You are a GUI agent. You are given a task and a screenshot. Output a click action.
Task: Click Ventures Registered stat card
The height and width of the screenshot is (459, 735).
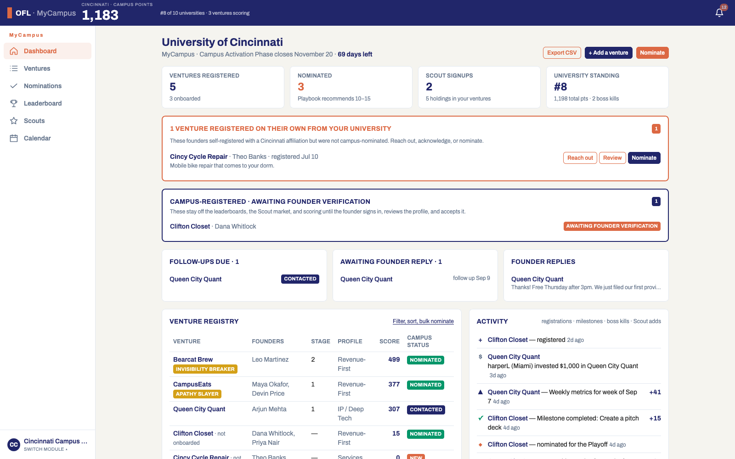click(x=223, y=87)
